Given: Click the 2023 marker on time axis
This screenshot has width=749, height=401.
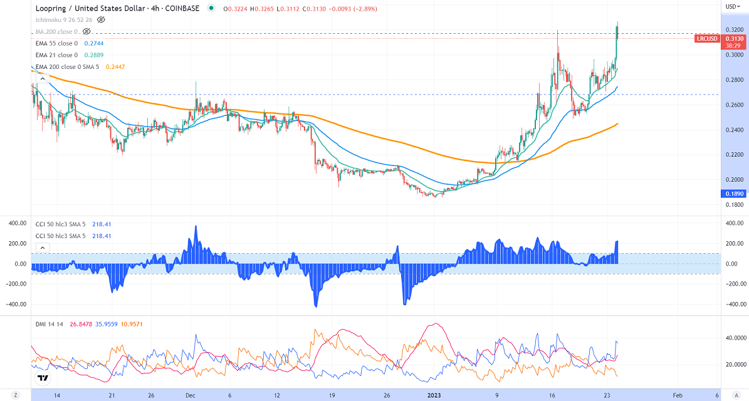Looking at the screenshot, I should coord(434,396).
